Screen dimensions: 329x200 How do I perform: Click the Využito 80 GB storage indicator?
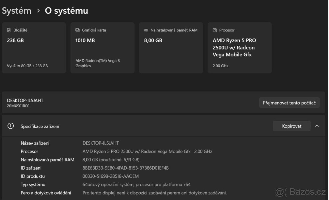[x=27, y=66]
